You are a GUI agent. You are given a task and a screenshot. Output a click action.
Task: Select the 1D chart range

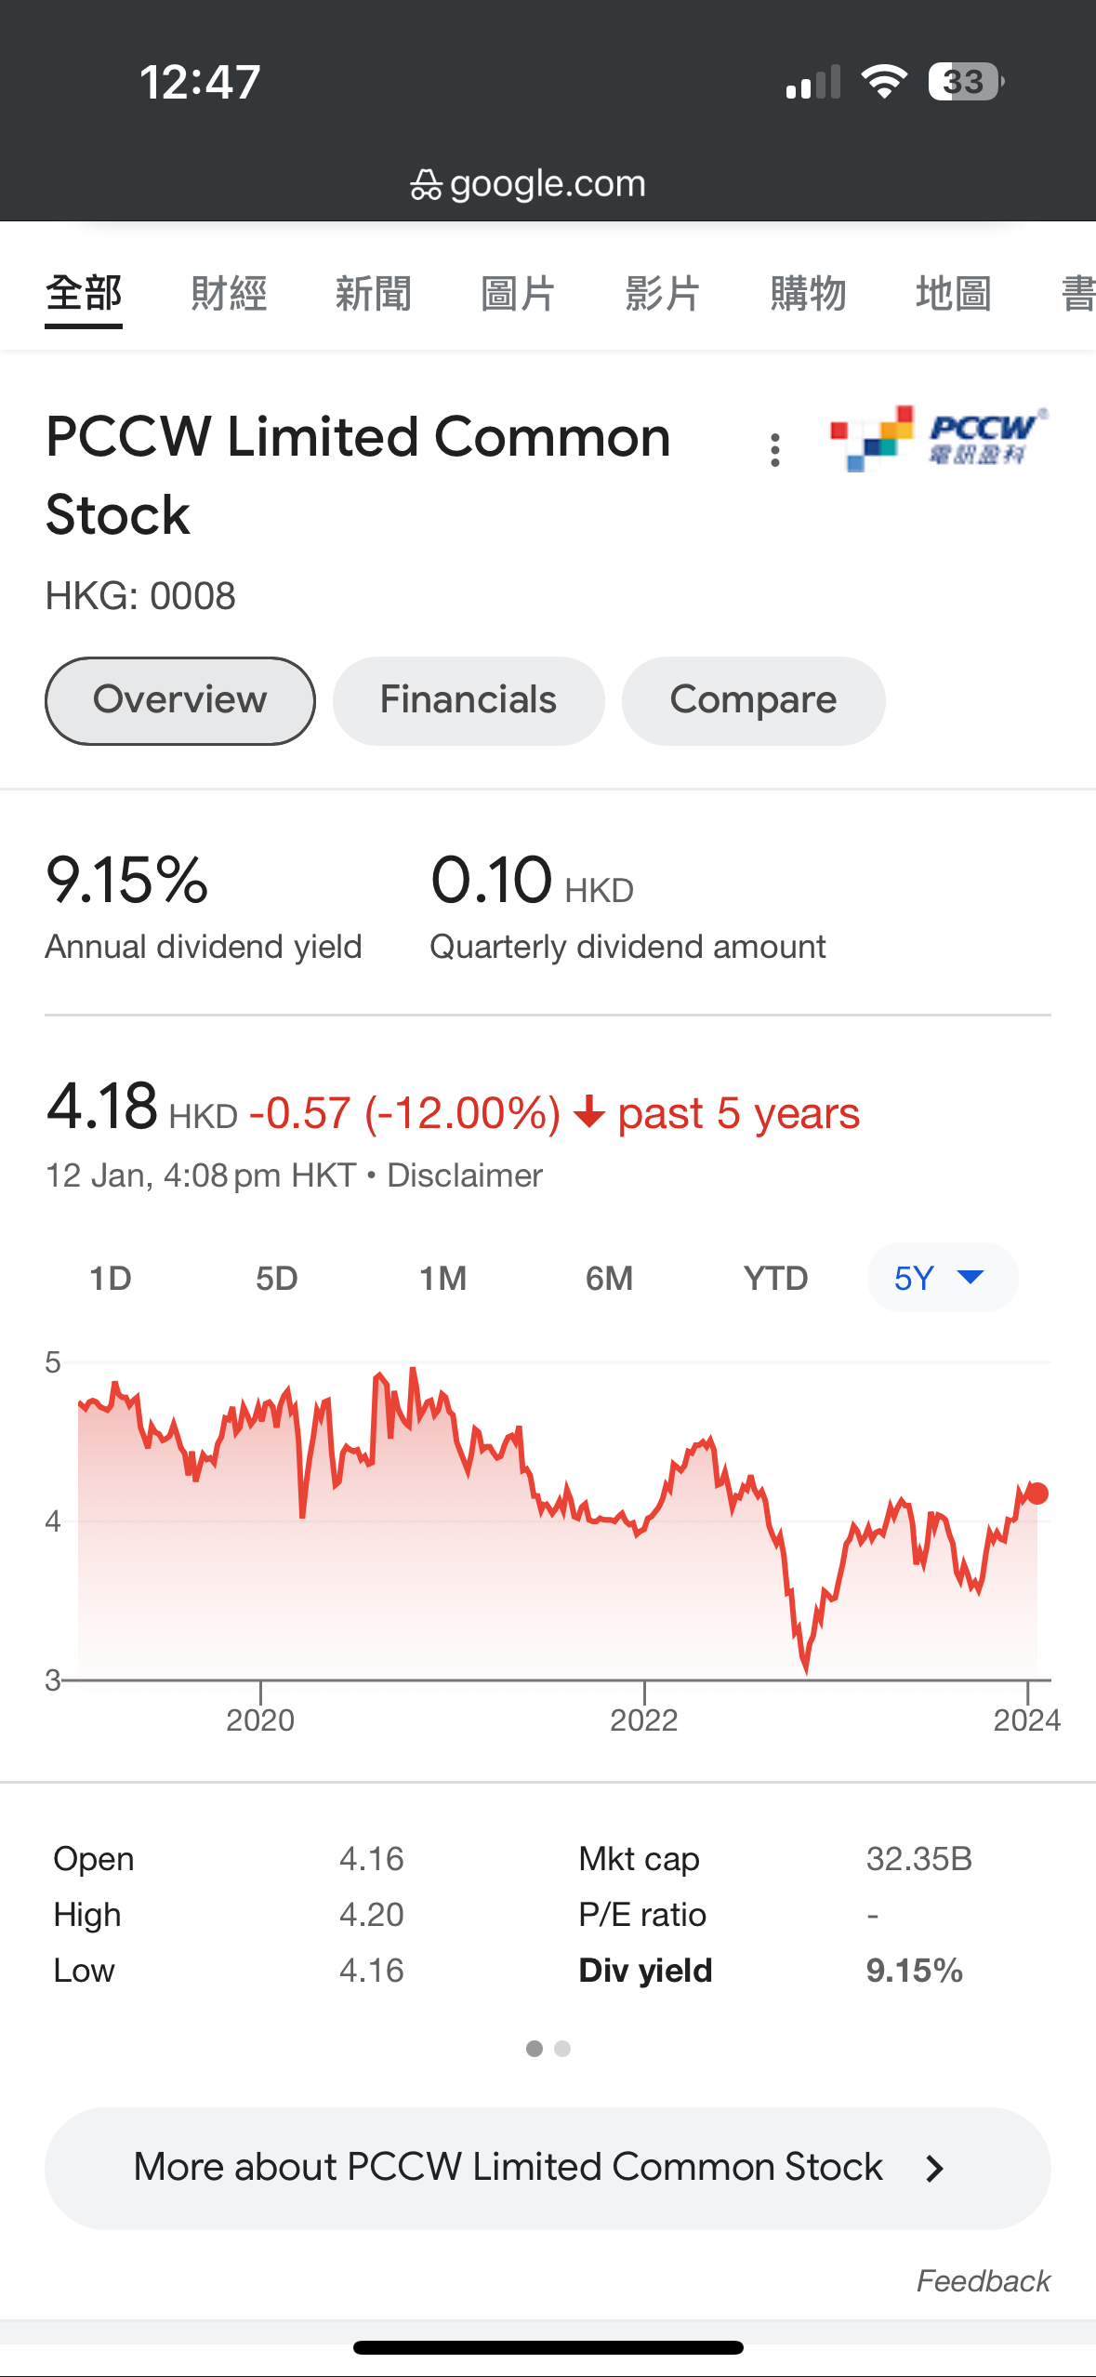[110, 1278]
